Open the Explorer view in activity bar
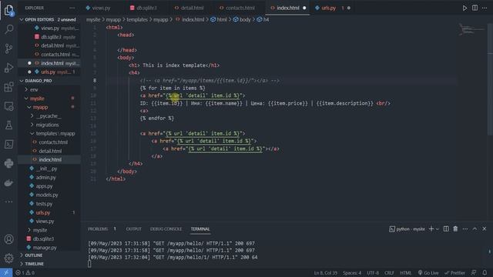The width and height of the screenshot is (493, 277). (8, 10)
